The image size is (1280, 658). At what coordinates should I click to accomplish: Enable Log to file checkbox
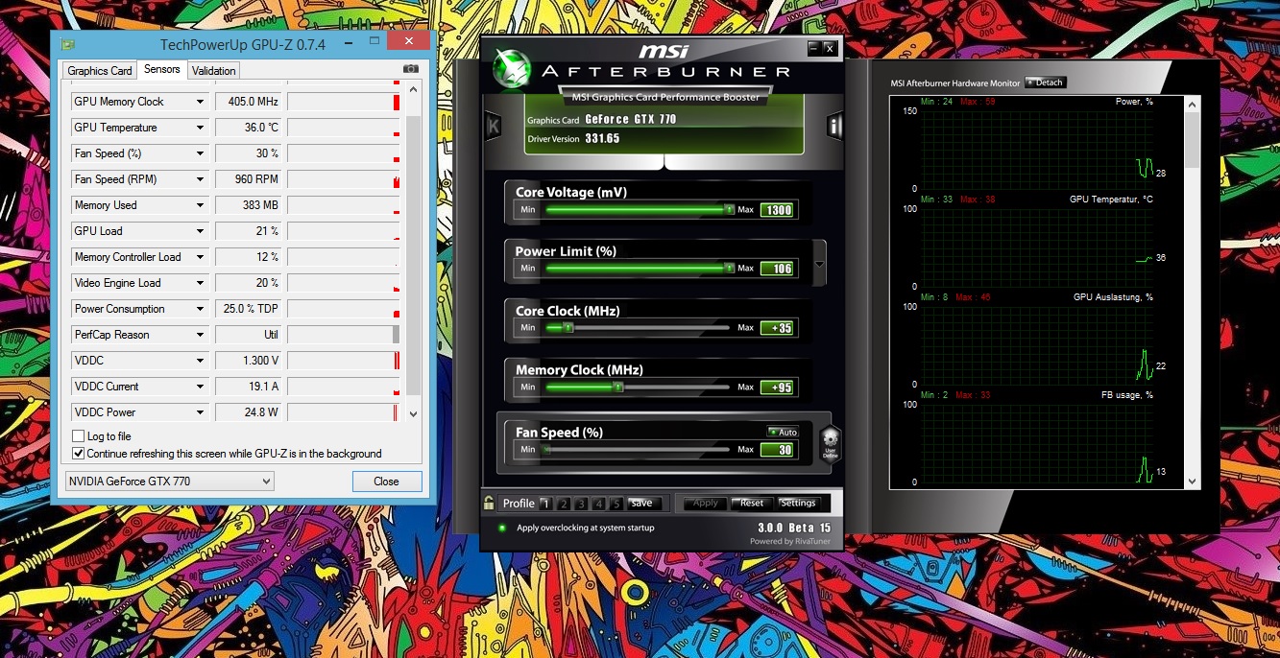click(79, 436)
